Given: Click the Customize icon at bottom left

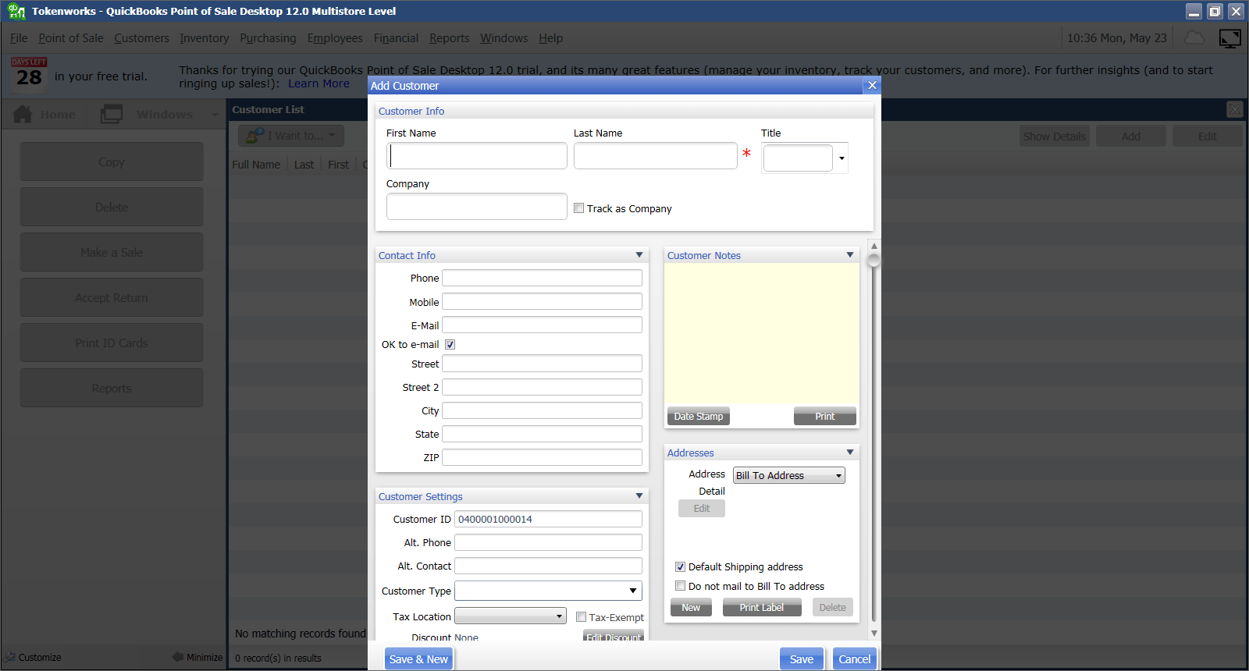Looking at the screenshot, I should (x=9, y=657).
